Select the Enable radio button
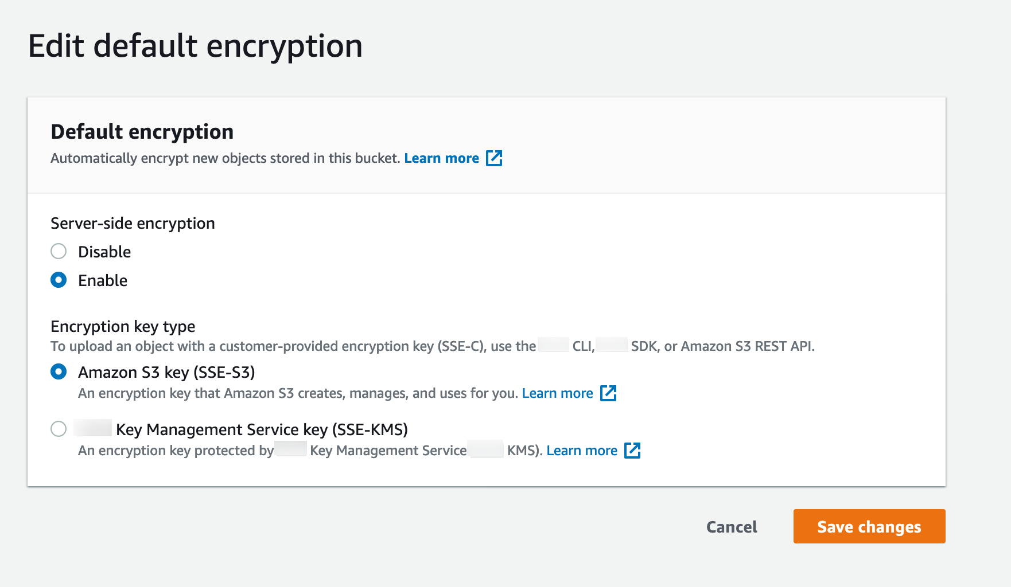 [59, 280]
